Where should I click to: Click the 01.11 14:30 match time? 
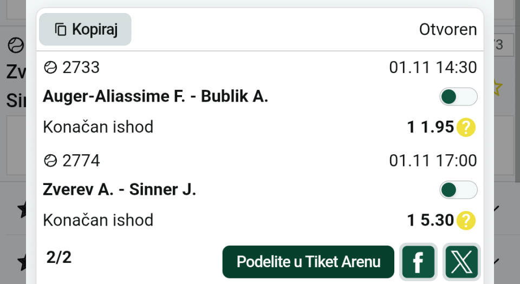[433, 68]
